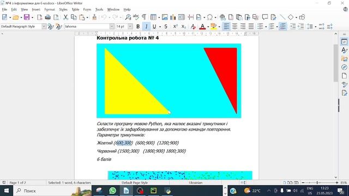The height and width of the screenshot is (196, 349).
Task: Insert a chart from toolbar
Action: click(x=173, y=17)
